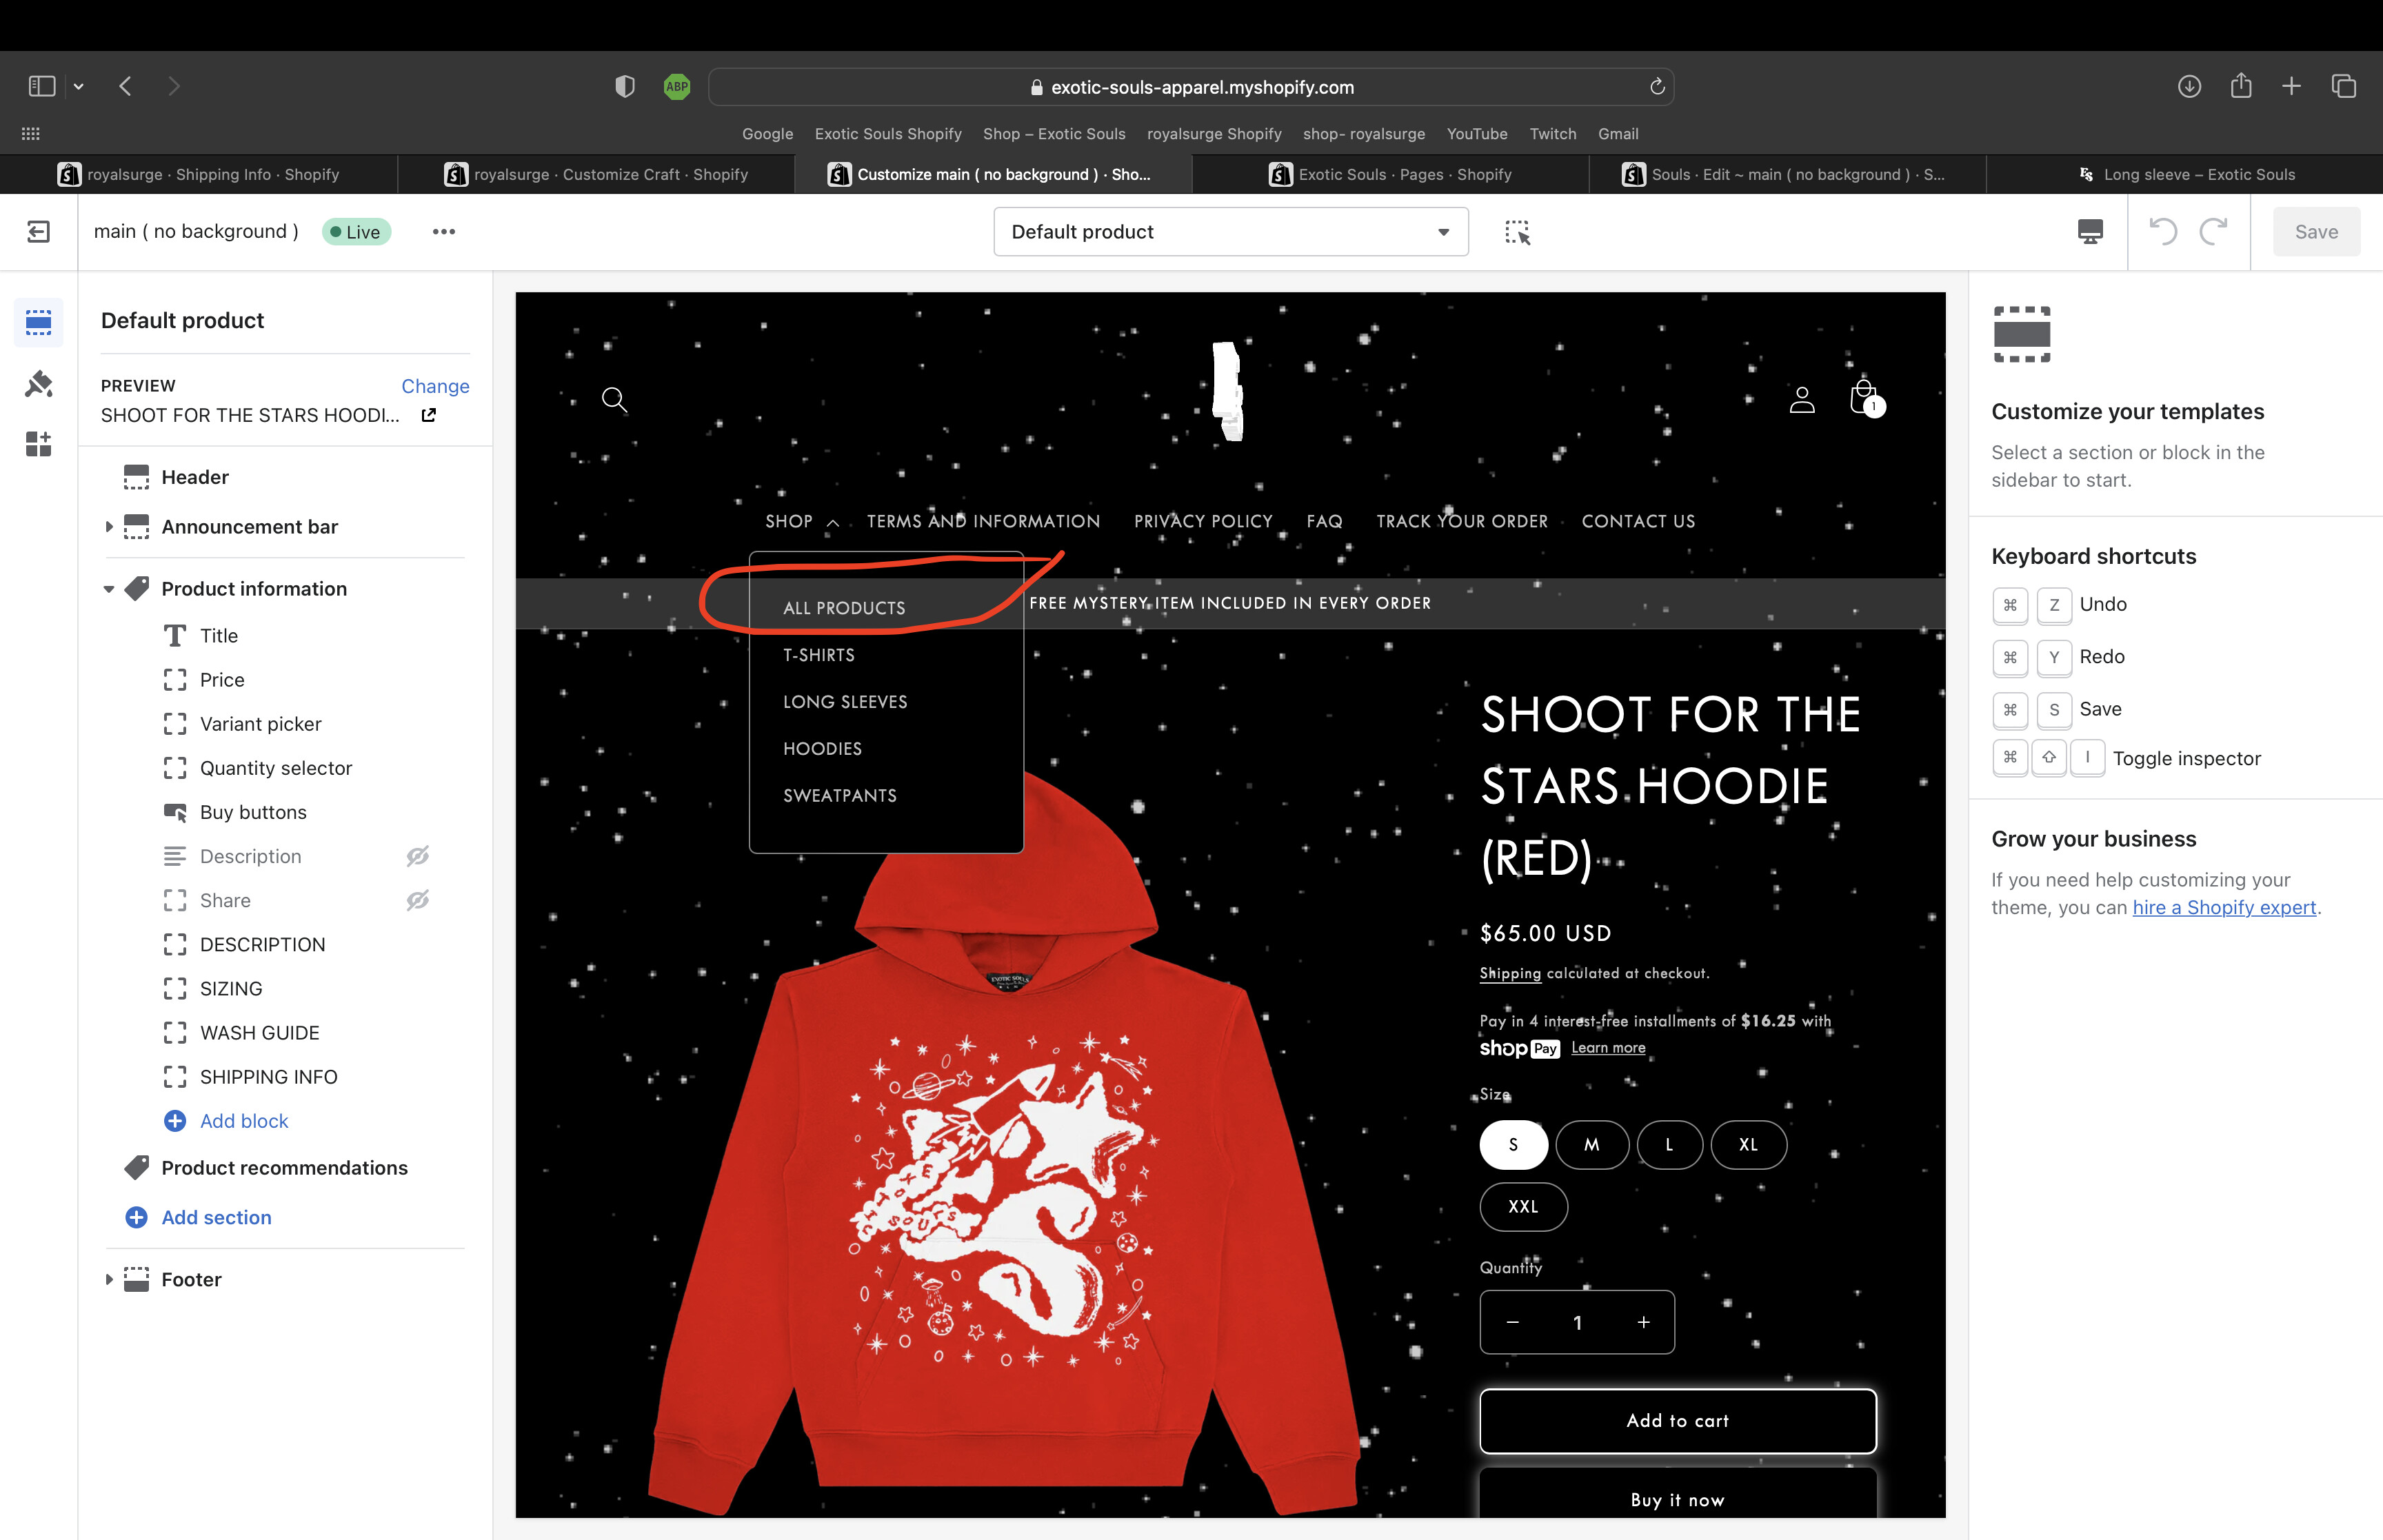Unhide the Share block
Viewport: 2383px width, 1540px height.
(418, 900)
